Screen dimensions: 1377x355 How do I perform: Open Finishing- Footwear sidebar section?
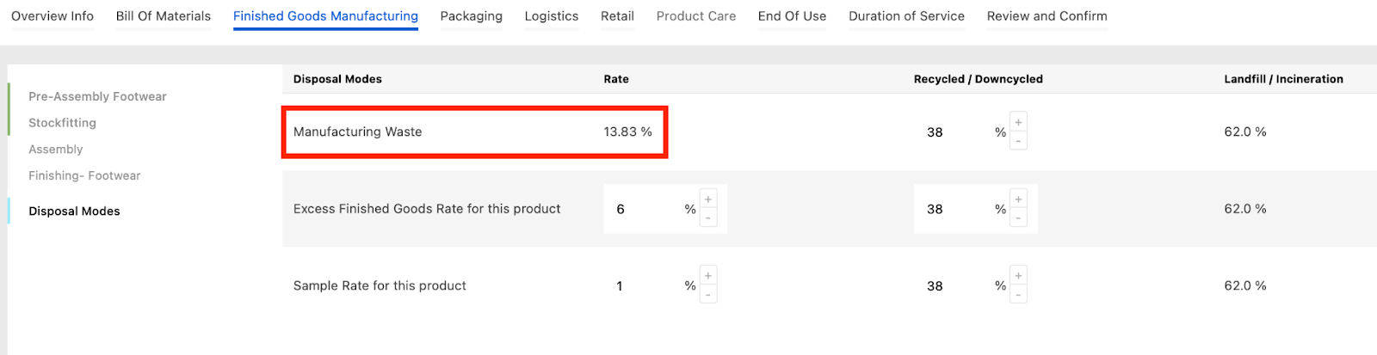pos(84,175)
